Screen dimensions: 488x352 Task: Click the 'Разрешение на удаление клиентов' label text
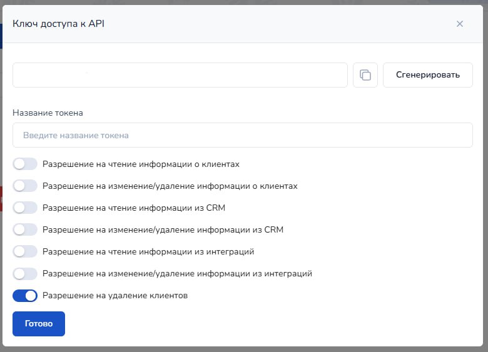[115, 295]
